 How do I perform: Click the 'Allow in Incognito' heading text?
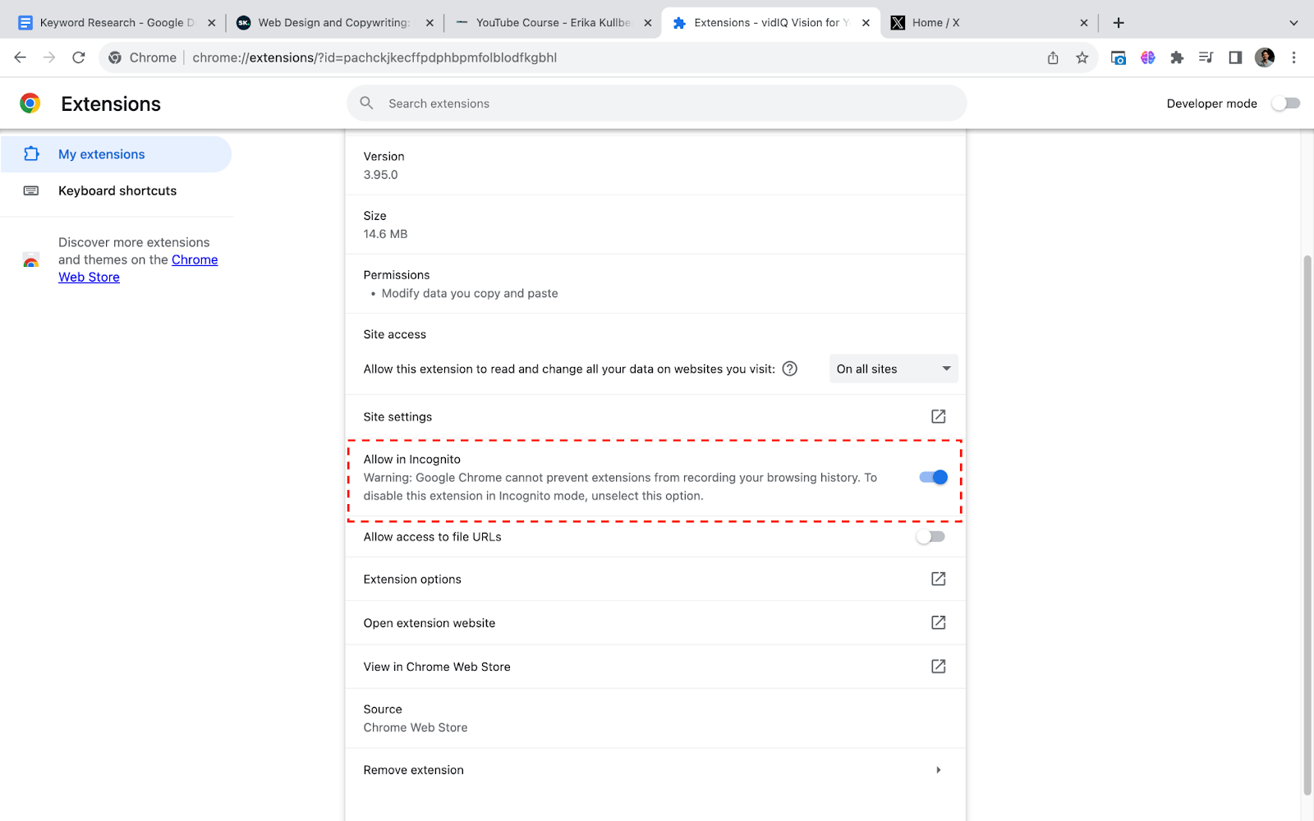coord(412,459)
